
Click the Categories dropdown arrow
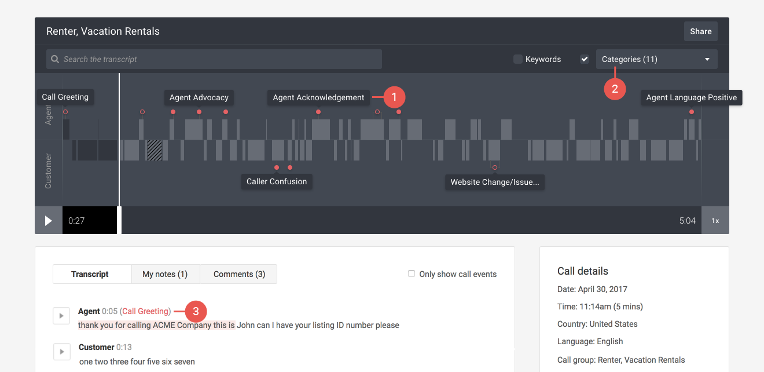coord(707,59)
